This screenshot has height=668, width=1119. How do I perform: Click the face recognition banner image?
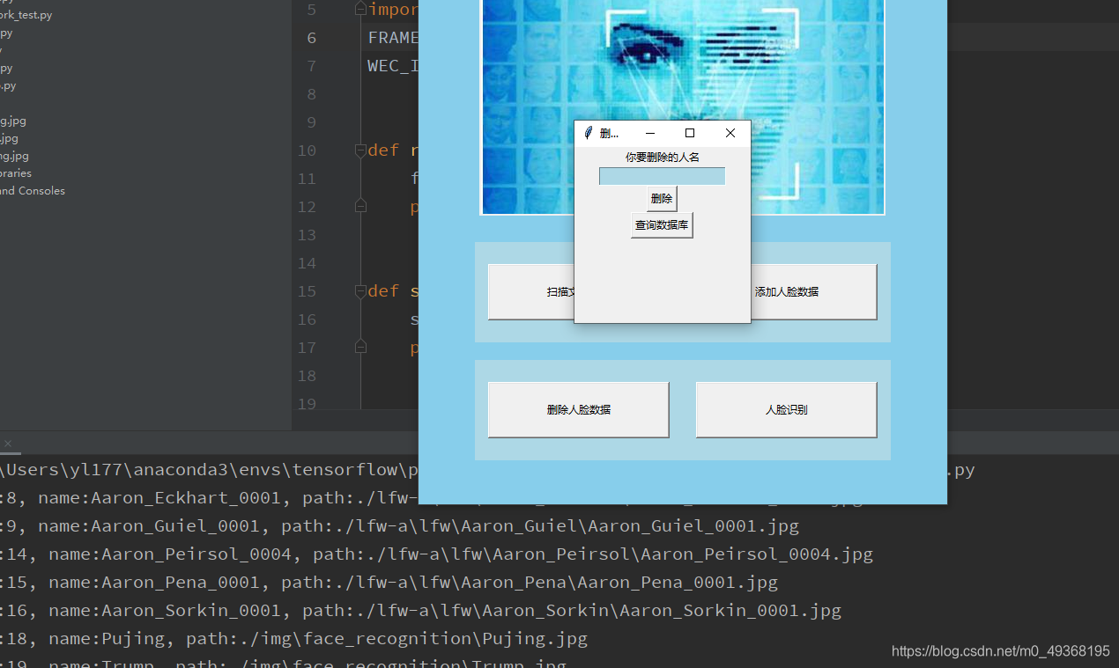(683, 106)
